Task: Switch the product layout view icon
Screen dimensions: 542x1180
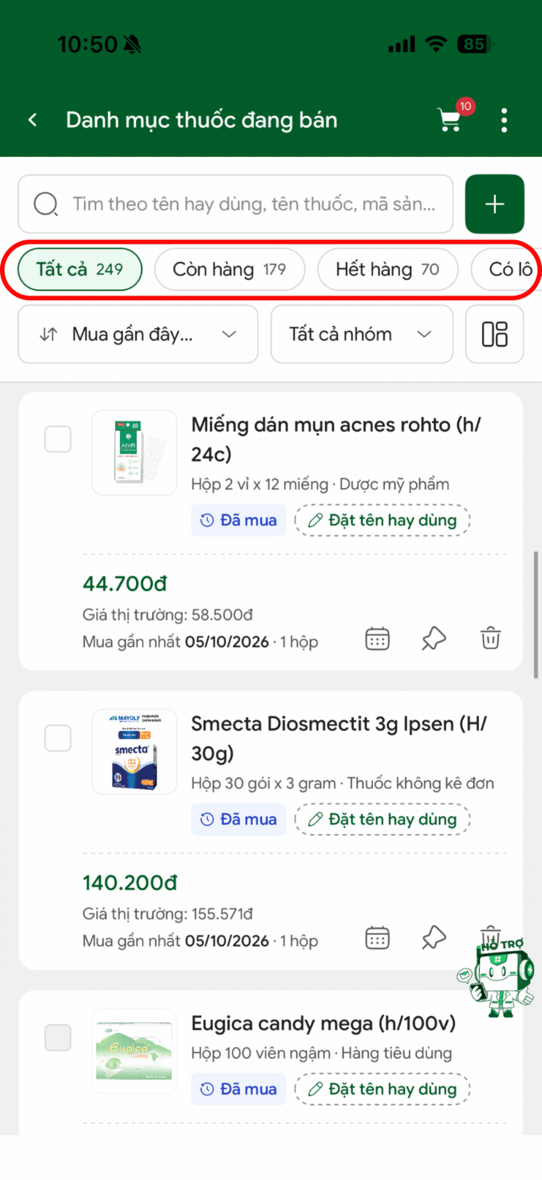Action: (495, 334)
